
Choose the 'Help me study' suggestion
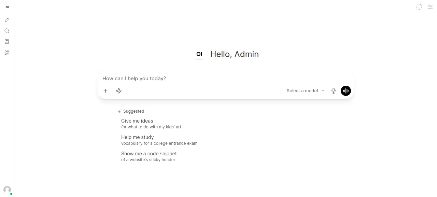[159, 140]
